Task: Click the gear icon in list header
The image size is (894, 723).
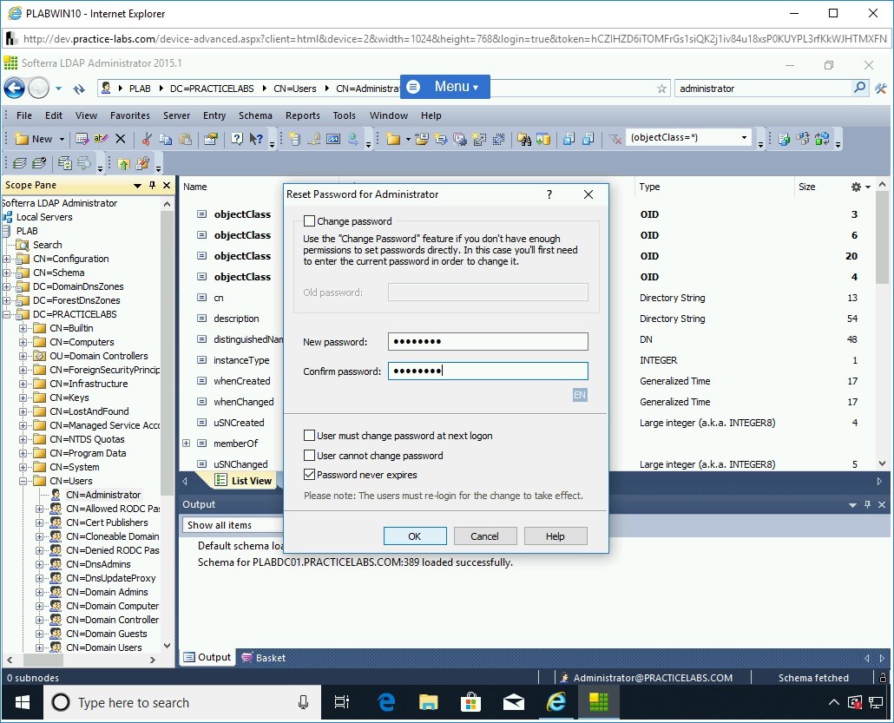Action: point(856,187)
